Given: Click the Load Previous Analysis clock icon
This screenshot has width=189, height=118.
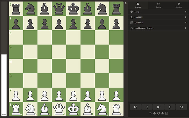Looking at the screenshot, I should (131, 28).
